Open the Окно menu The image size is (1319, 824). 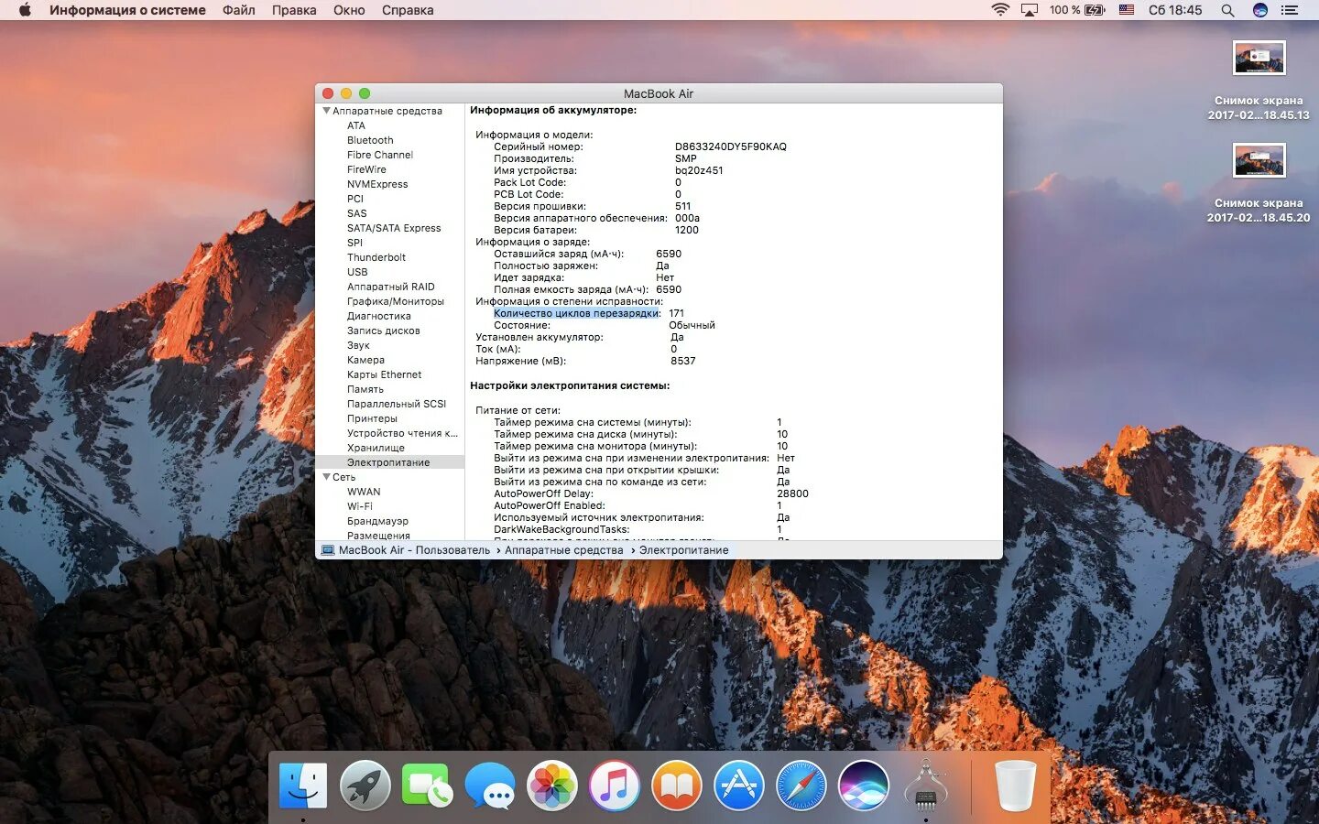pos(349,10)
